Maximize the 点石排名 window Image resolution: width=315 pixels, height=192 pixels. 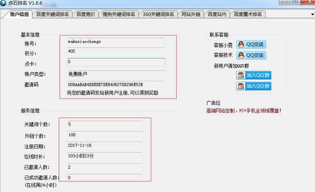click(295, 2)
